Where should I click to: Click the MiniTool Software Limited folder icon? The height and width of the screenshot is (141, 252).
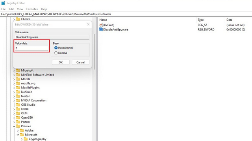(x=18, y=75)
